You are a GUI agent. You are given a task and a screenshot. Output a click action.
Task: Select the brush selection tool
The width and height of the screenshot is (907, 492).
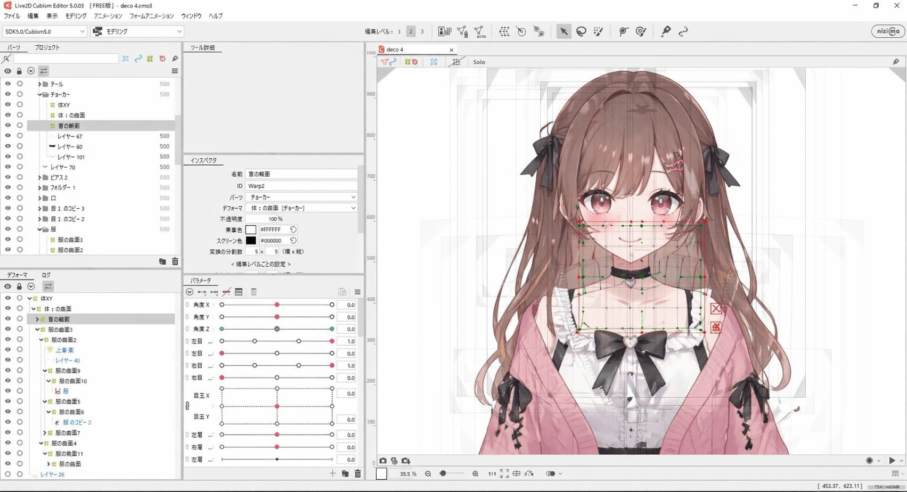pos(599,31)
